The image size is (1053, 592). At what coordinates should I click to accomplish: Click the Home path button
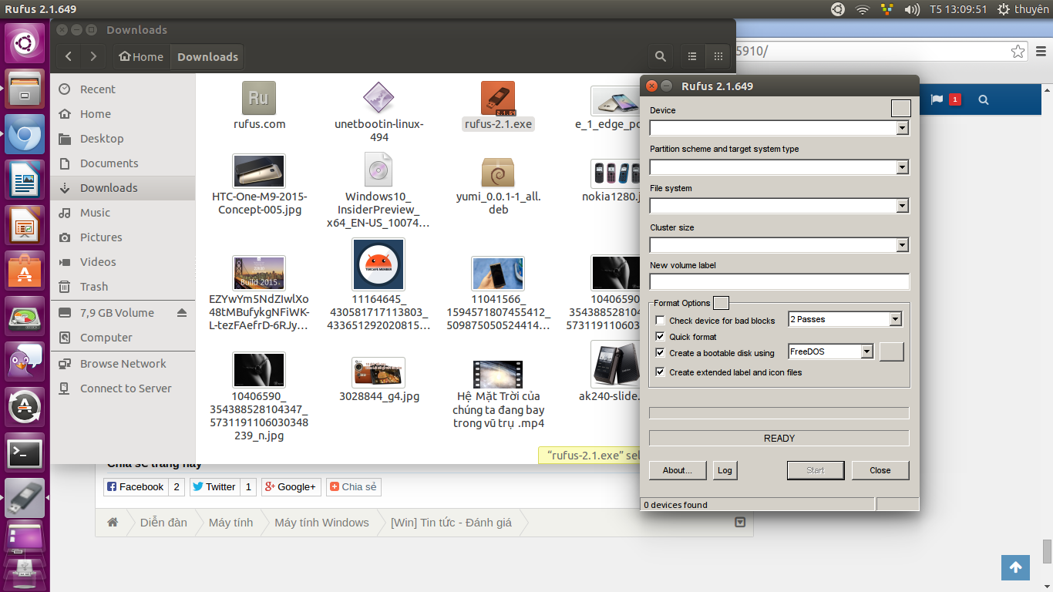[x=141, y=56]
